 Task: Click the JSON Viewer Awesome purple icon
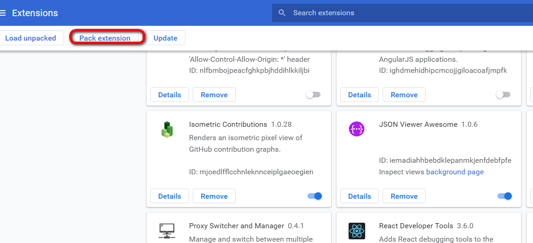point(356,129)
